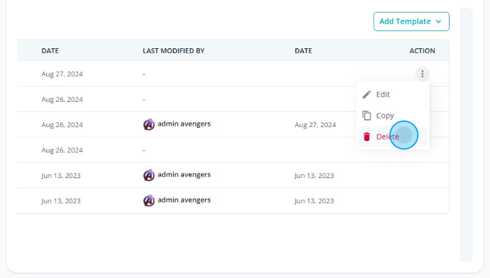Expand the Add Template chevron arrow
This screenshot has height=278, width=490.
(438, 22)
